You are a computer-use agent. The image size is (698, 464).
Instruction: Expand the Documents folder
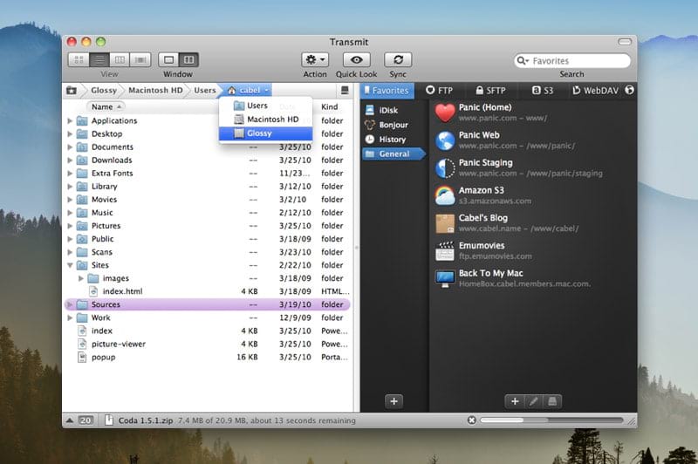point(70,147)
